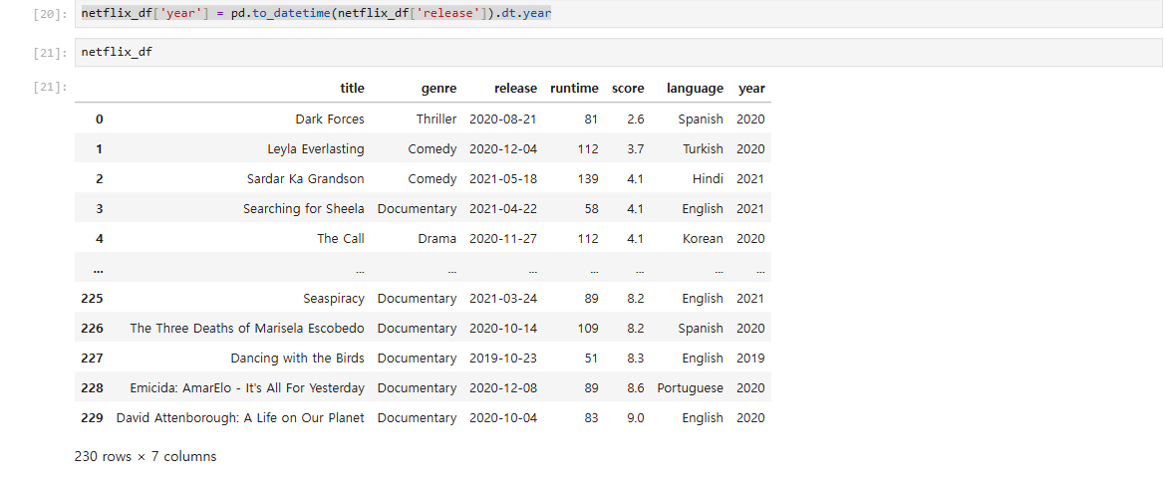Click year value 2019
1164x482 pixels.
[750, 359]
